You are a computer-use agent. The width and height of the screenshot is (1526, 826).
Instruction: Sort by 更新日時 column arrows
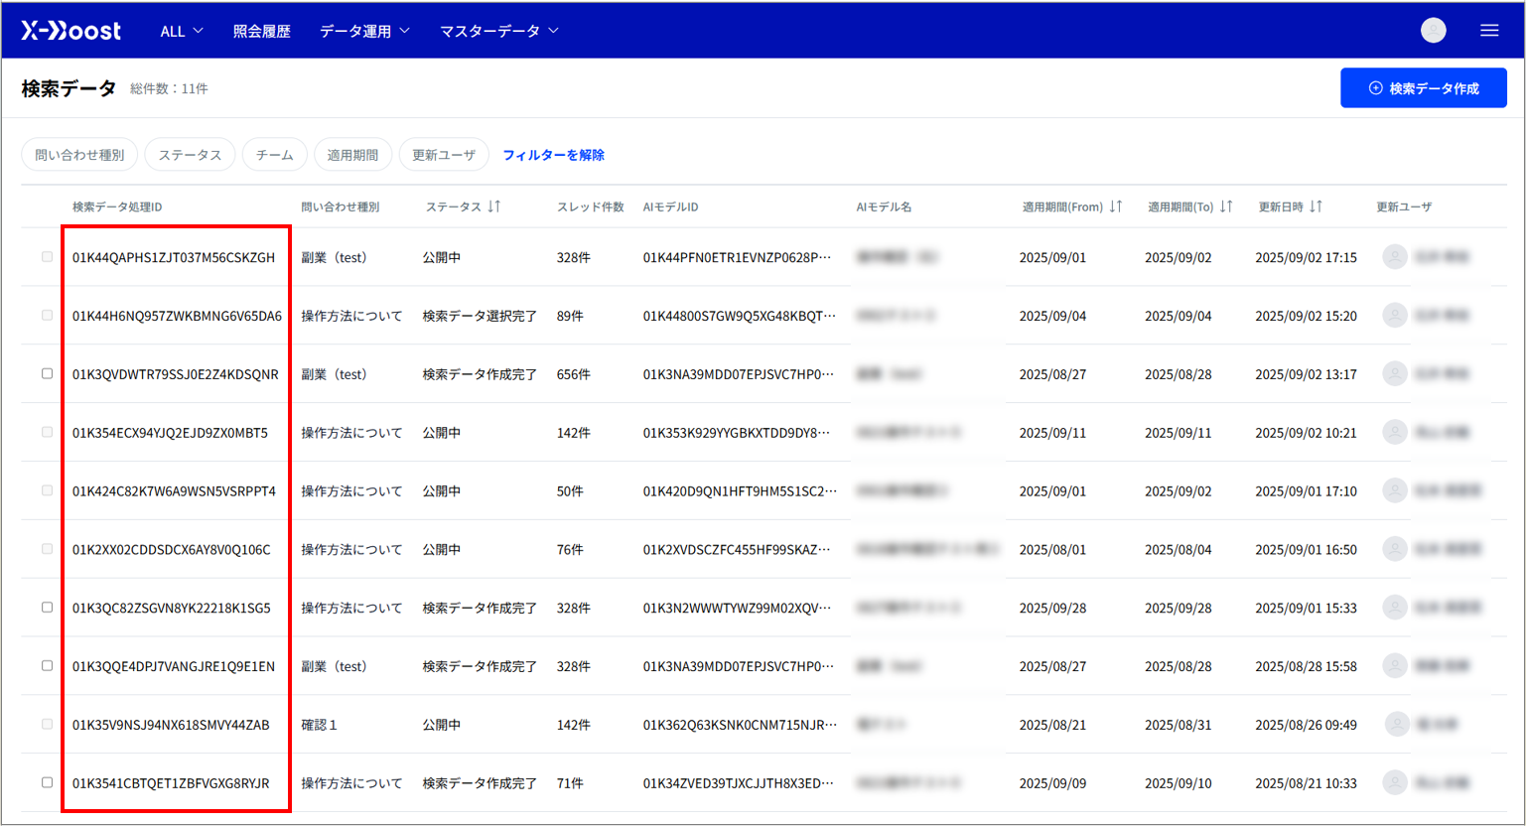coord(1316,206)
